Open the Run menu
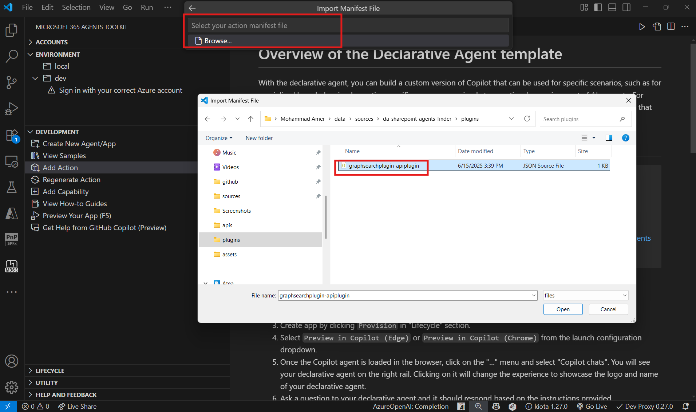 147,7
